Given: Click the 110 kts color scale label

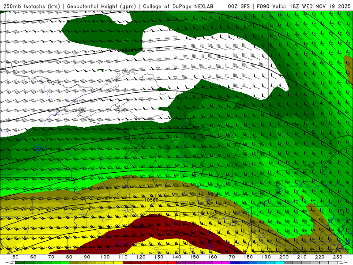Looking at the screenshot, I should coord(123,257).
